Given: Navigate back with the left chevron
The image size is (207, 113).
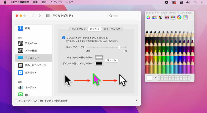Looking at the screenshot, I should 33,16.
